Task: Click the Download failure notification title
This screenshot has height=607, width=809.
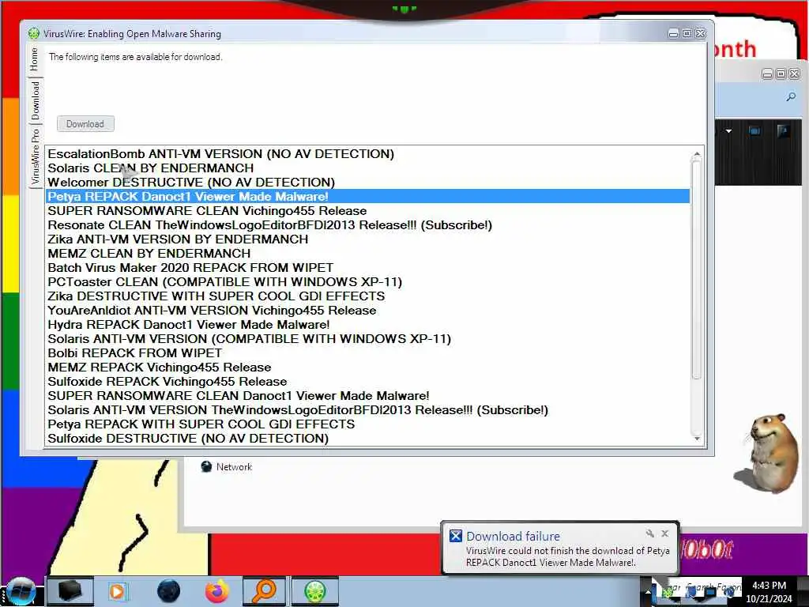Action: click(513, 537)
